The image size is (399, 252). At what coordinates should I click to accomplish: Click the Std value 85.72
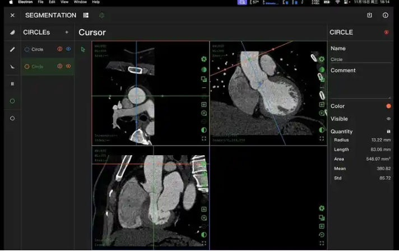point(385,178)
